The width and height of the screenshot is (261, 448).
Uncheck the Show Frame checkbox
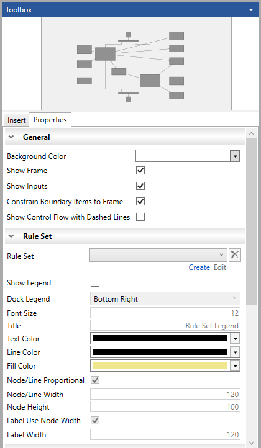pos(140,171)
